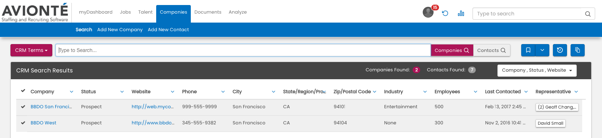Click the zip code 94101 cell
Screen dimensions: 602x138
[339, 107]
